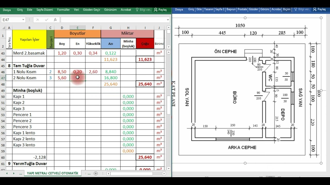This screenshot has height=185, width=330.
Task: Click the Bilgi ver lightbulb in Word
Action: (295, 9)
